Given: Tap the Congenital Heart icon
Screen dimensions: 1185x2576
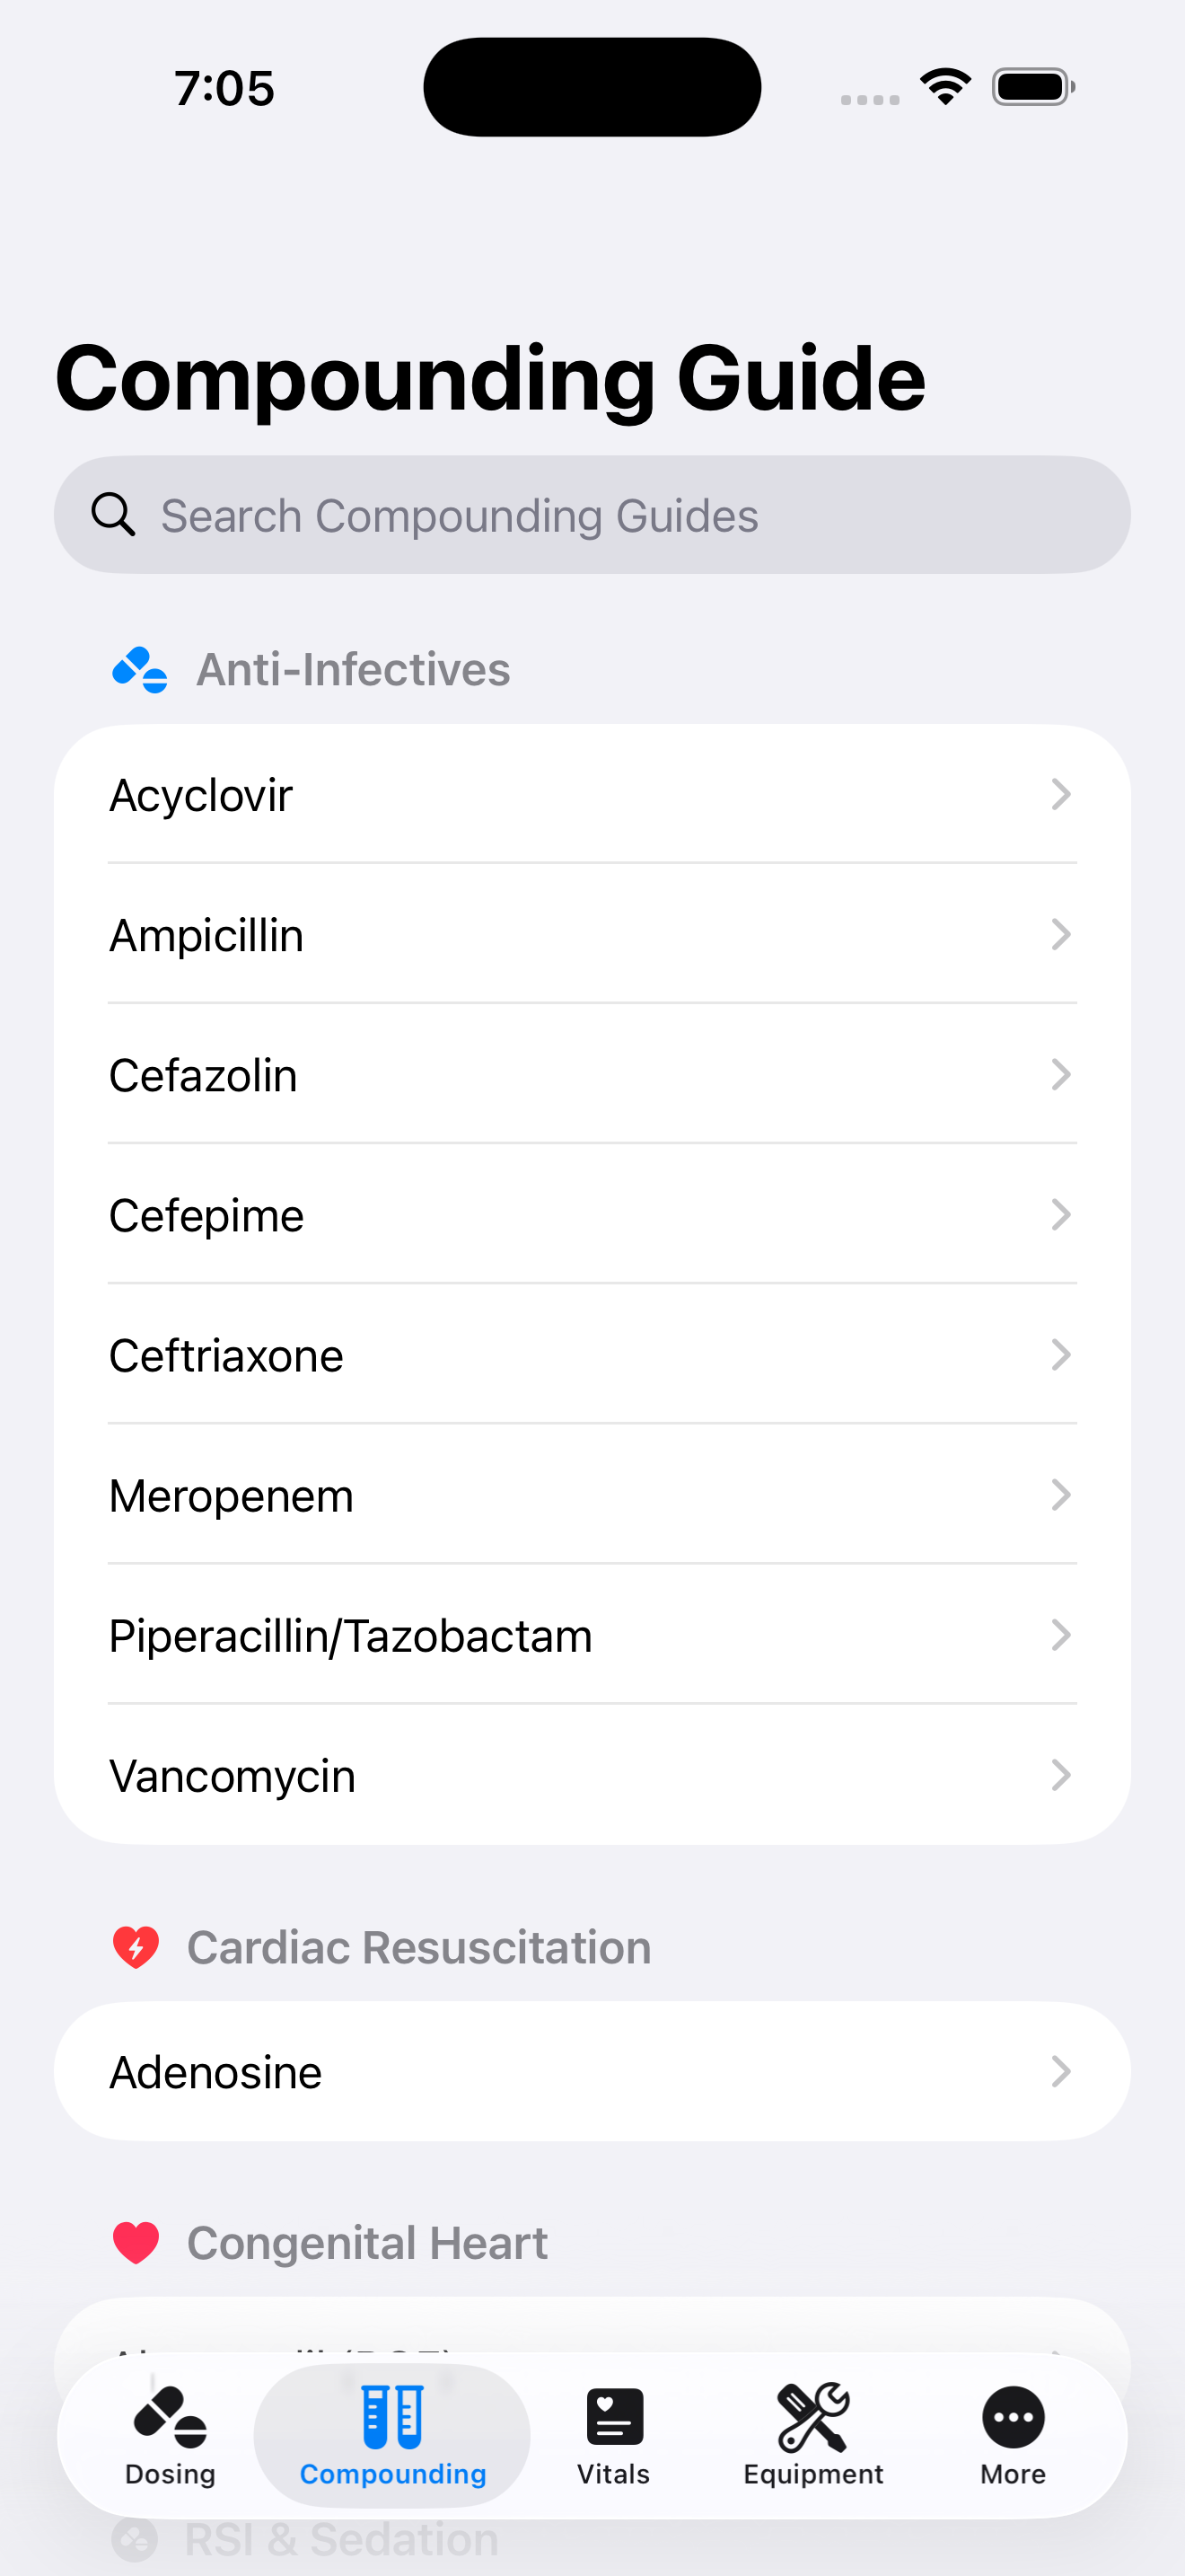Looking at the screenshot, I should click(136, 2242).
